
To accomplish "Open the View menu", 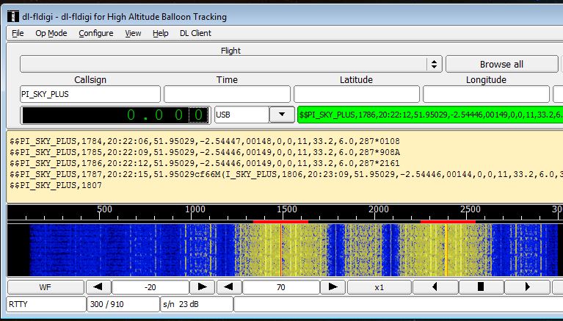I will tap(133, 33).
